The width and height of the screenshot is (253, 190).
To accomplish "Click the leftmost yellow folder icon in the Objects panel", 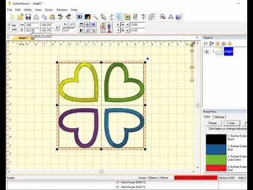I will pyautogui.click(x=218, y=43).
